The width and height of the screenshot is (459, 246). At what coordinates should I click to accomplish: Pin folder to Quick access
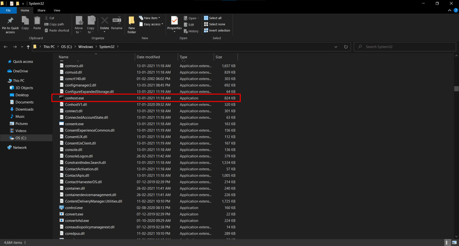click(x=10, y=25)
